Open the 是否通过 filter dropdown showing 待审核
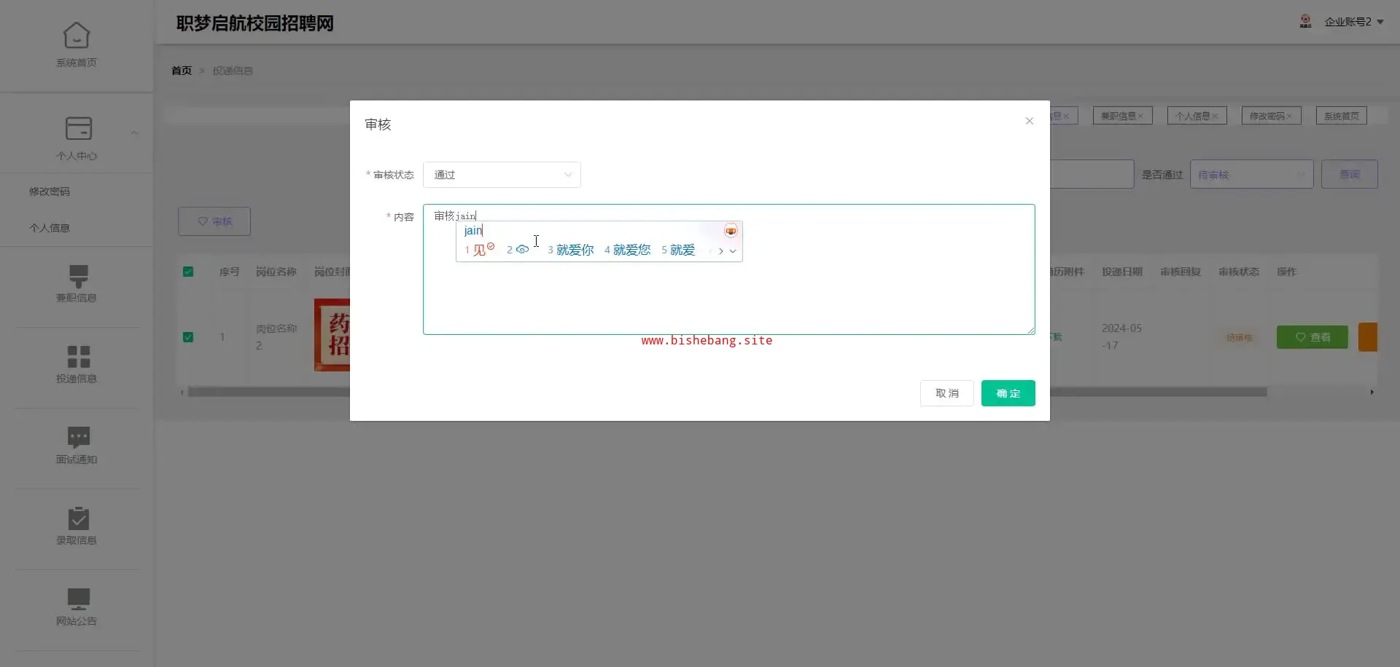 pyautogui.click(x=1251, y=175)
